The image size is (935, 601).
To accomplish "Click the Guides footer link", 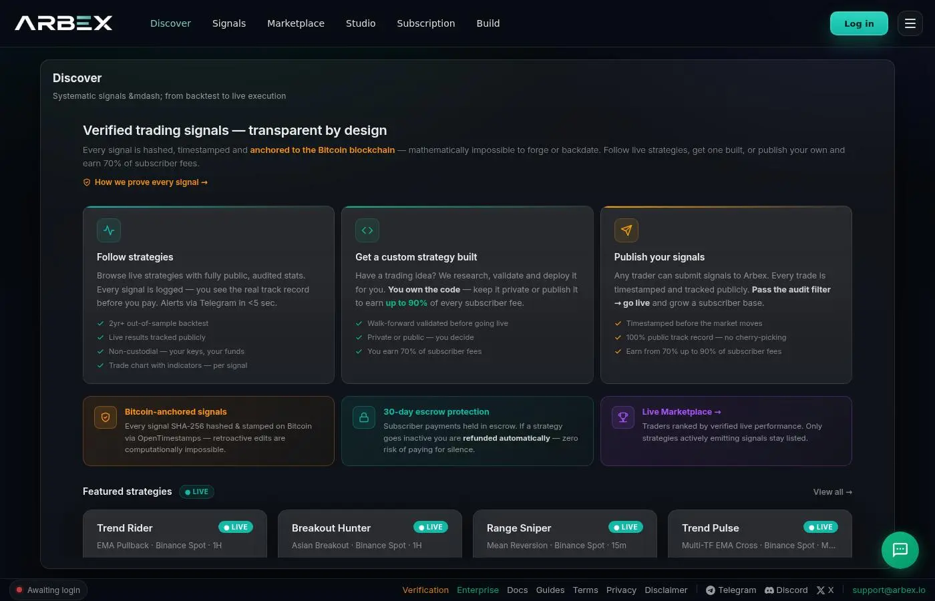I will 550,590.
